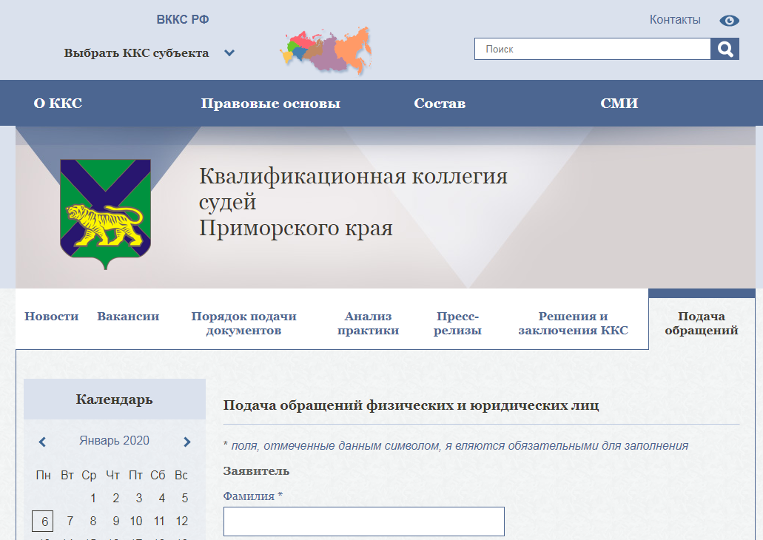Open the 'СМИ' menu item
This screenshot has height=540, width=763.
[x=619, y=103]
